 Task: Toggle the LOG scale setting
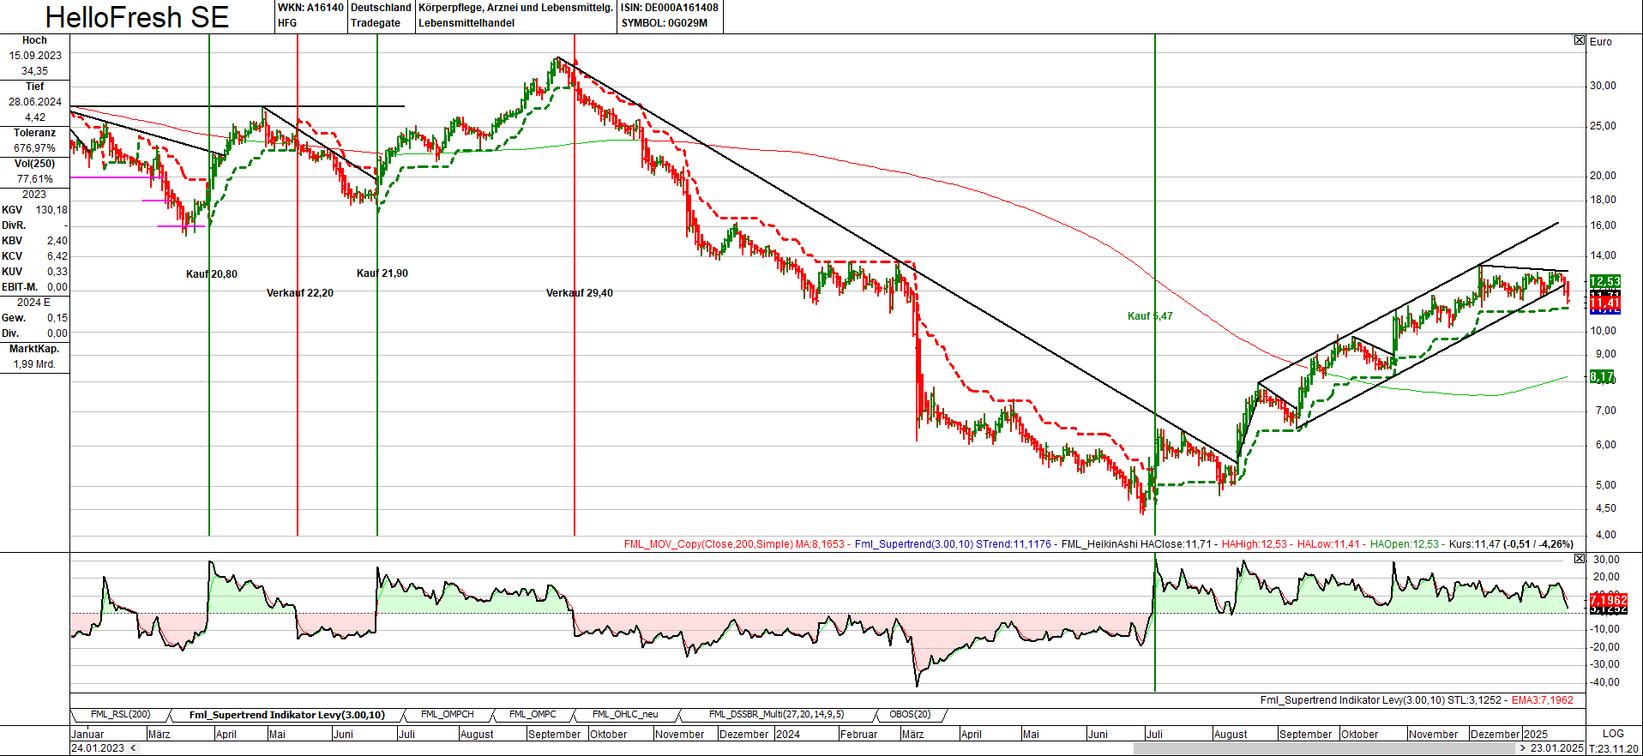[1612, 734]
